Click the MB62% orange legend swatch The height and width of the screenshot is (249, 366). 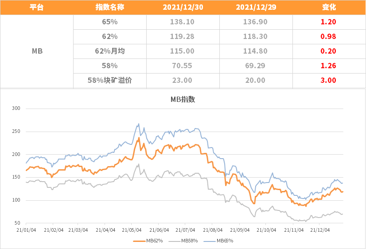(139, 241)
